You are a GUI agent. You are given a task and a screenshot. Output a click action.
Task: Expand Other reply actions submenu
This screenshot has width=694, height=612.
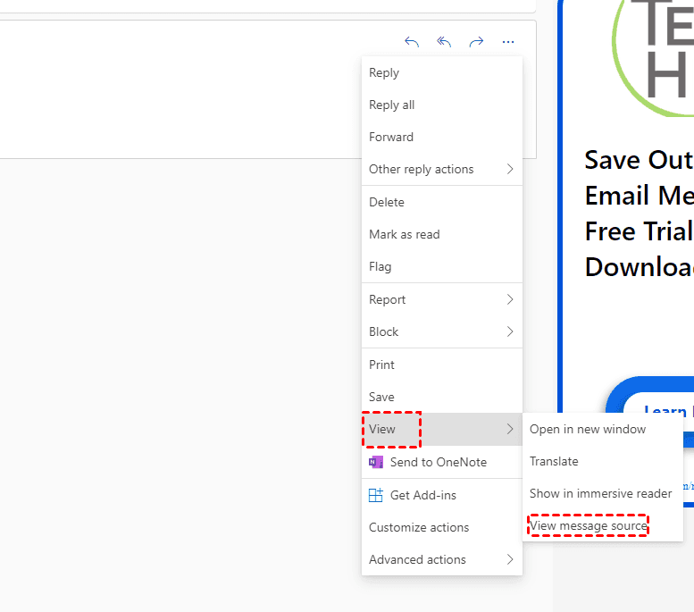pos(510,169)
